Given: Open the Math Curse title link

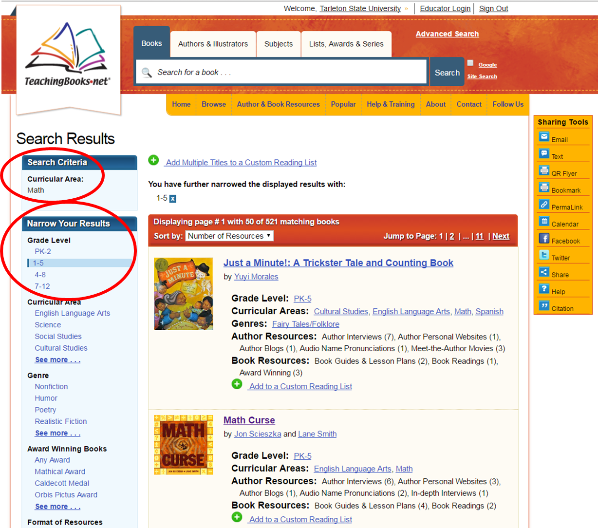Looking at the screenshot, I should 249,420.
